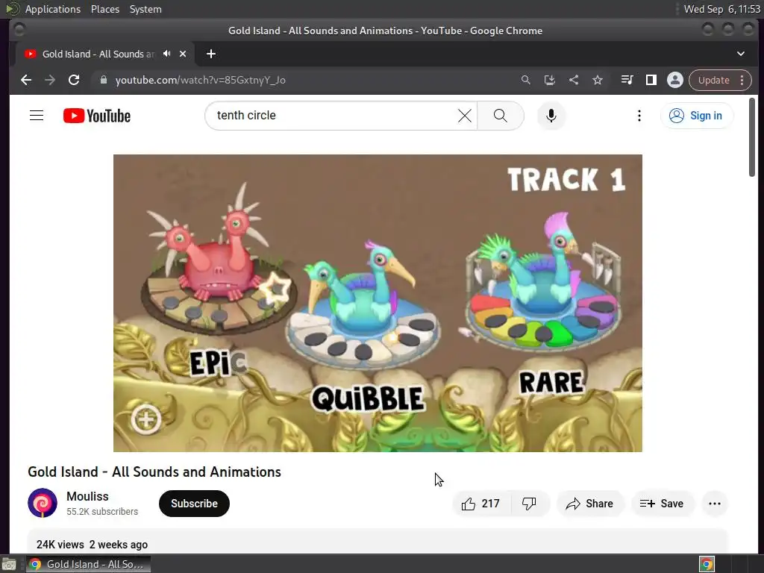Image resolution: width=764 pixels, height=573 pixels.
Task: Open the Chrome zoom magnifier icon
Action: click(x=525, y=80)
